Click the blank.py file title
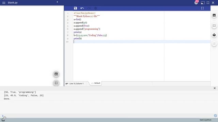Image resolution: width=218 pixels, height=122 pixels. (13, 3)
